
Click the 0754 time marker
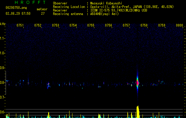point(73,25)
